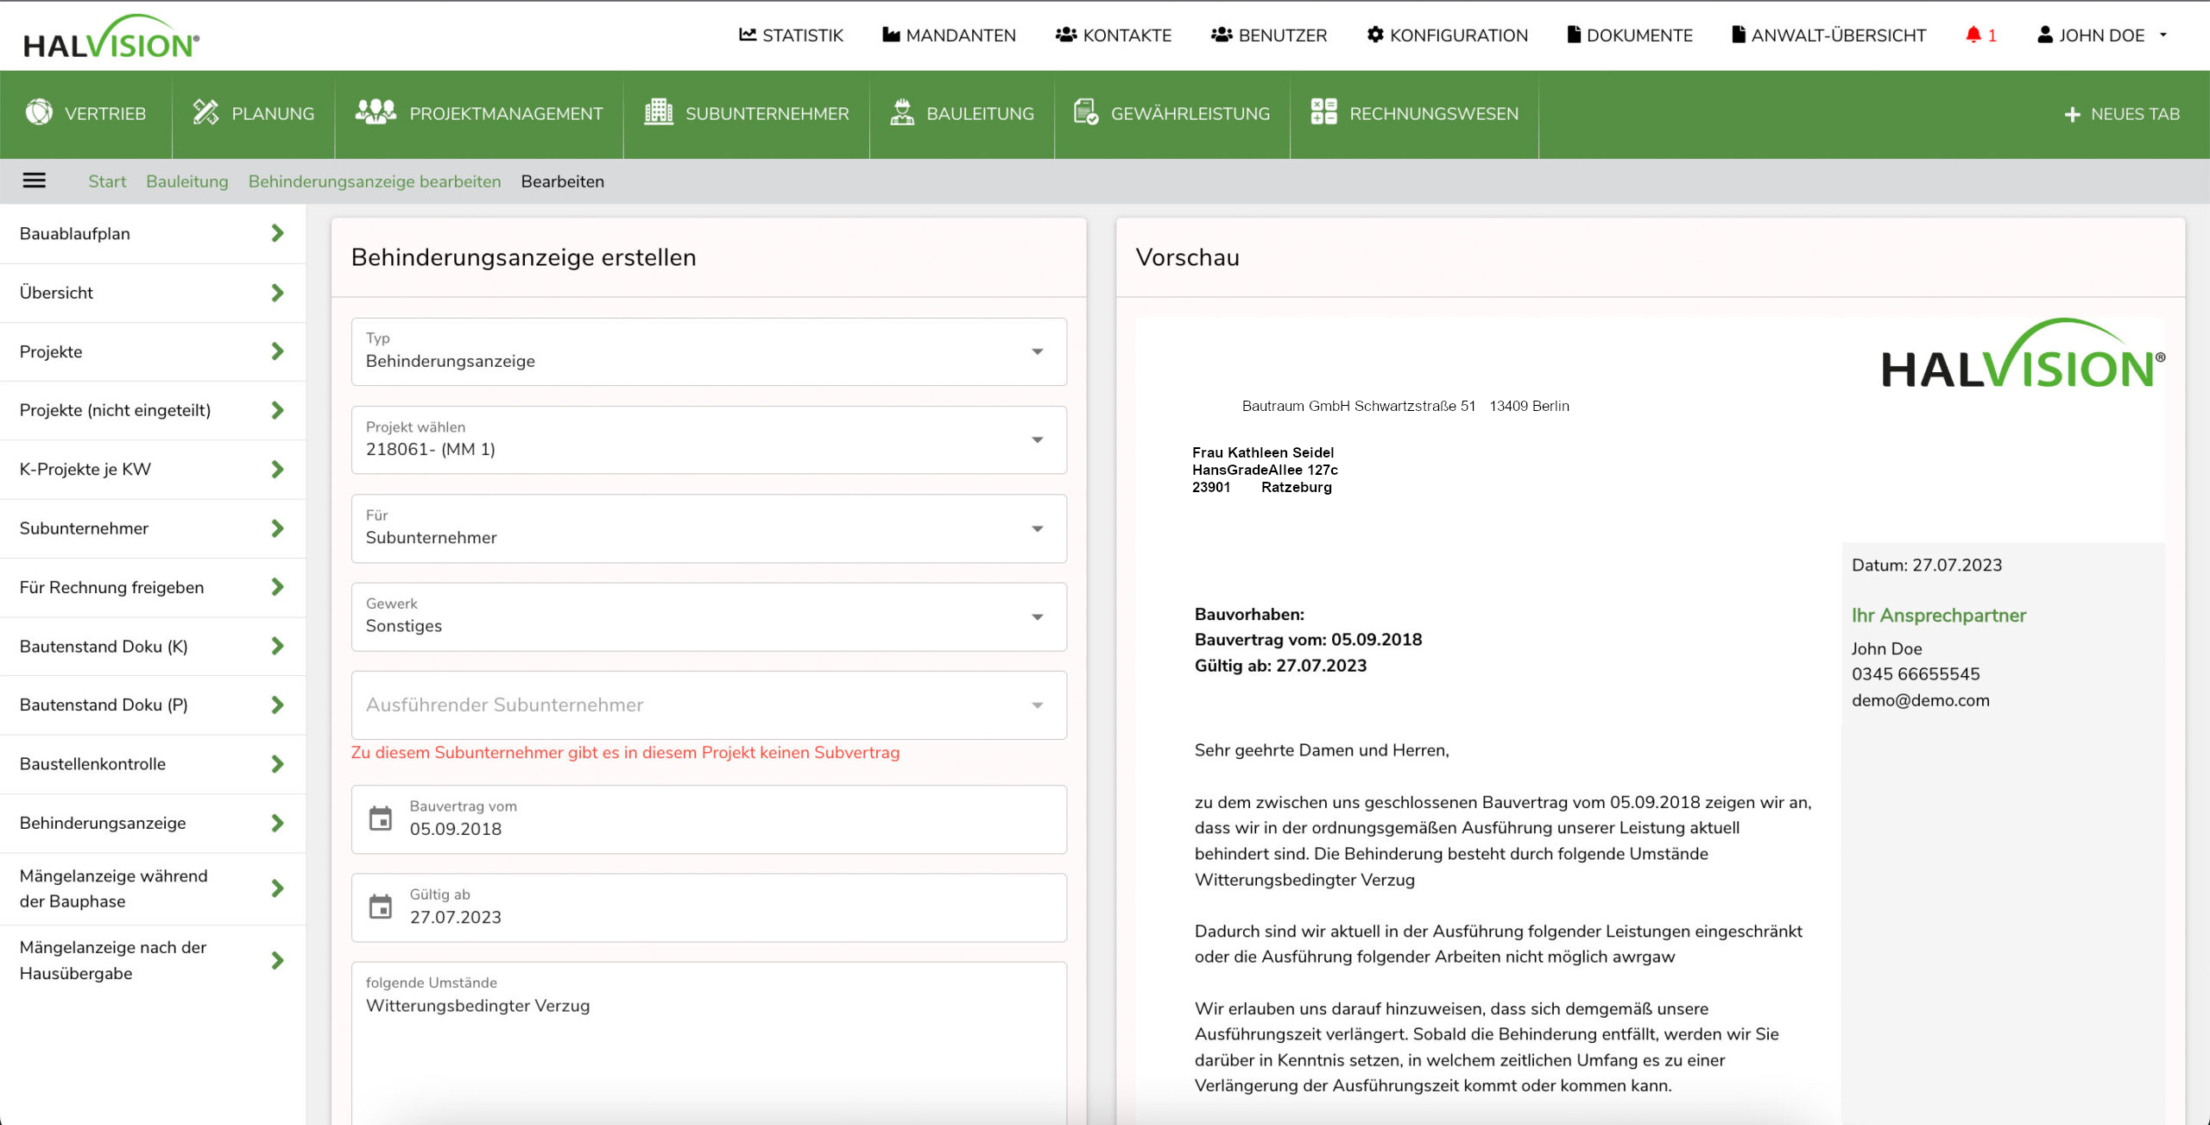The height and width of the screenshot is (1125, 2210).
Task: Open the Ausführender Subunternehmer dropdown
Action: tap(709, 705)
